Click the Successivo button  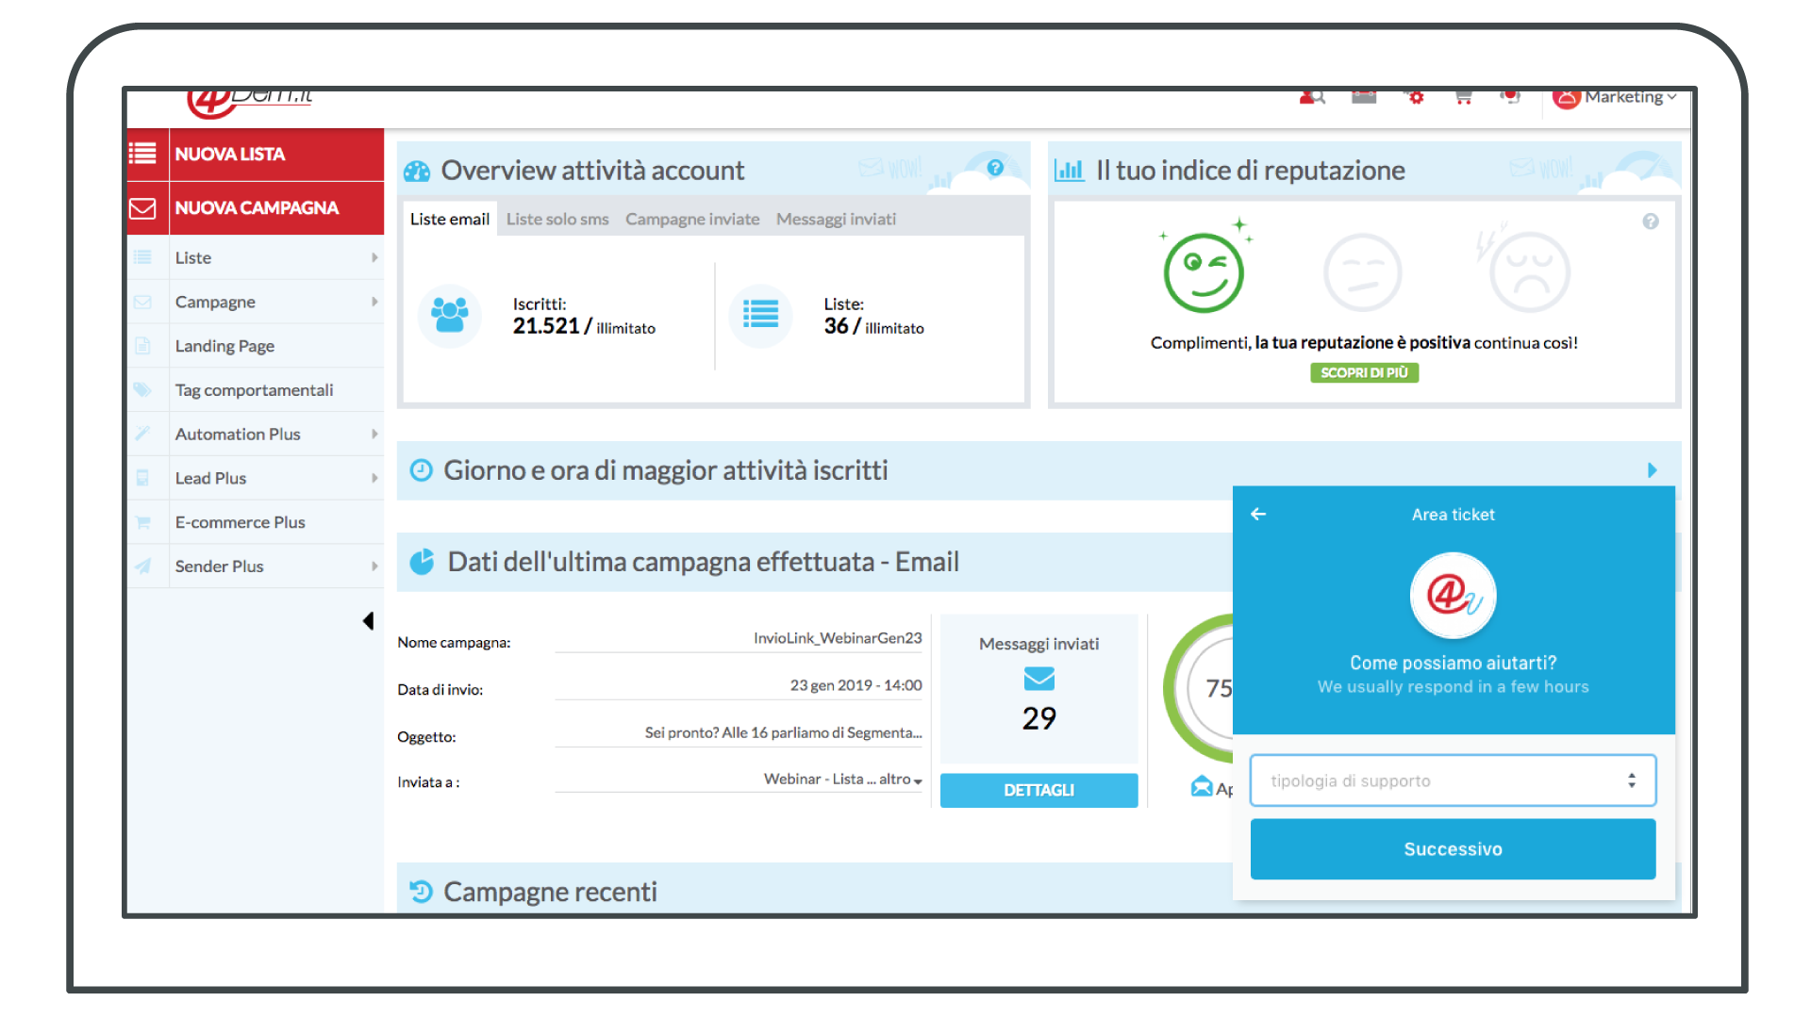1453,849
